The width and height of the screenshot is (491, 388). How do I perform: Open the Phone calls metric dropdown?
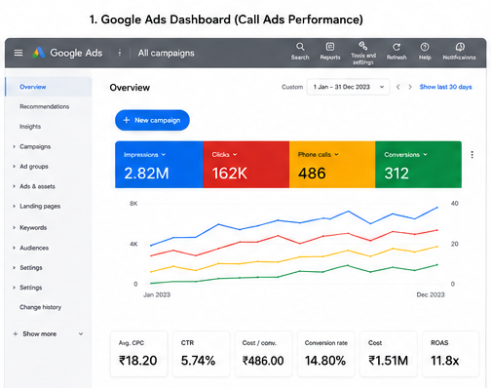319,155
